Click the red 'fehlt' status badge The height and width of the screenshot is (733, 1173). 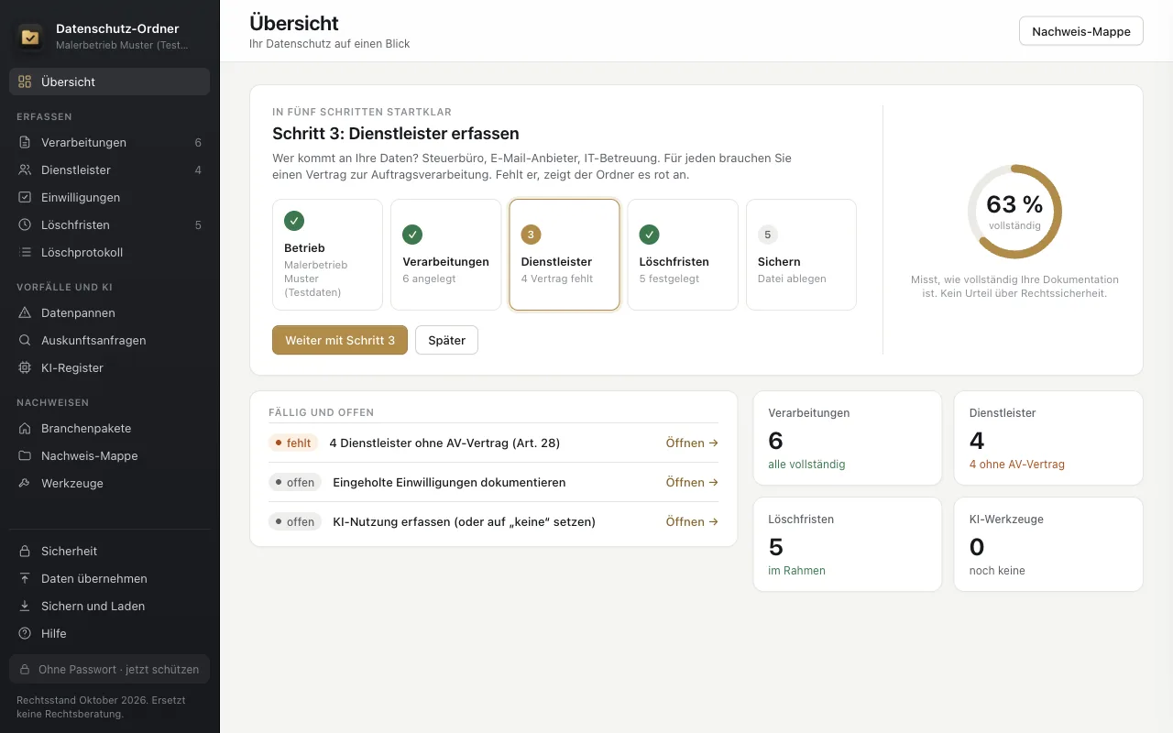[293, 443]
